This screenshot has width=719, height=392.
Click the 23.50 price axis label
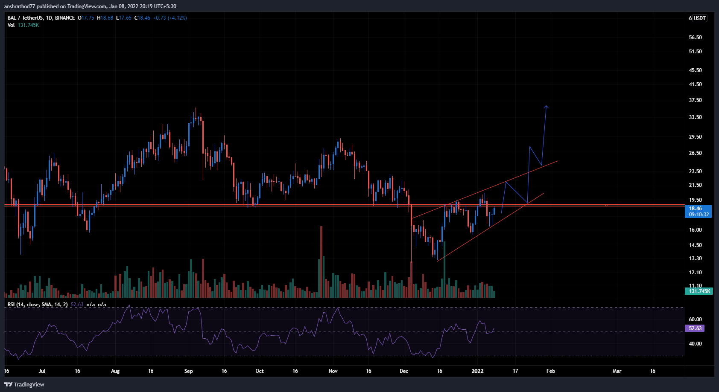[x=695, y=171]
